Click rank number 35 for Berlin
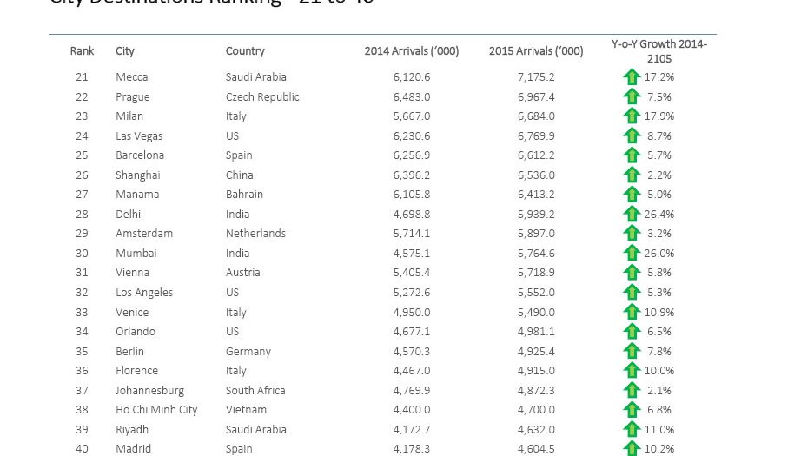 pos(82,351)
